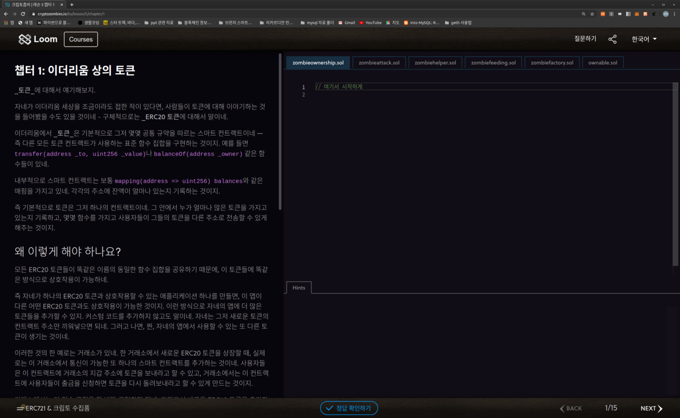Viewport: 680px width, 418px height.
Task: Open a new browser tab
Action: click(72, 4)
